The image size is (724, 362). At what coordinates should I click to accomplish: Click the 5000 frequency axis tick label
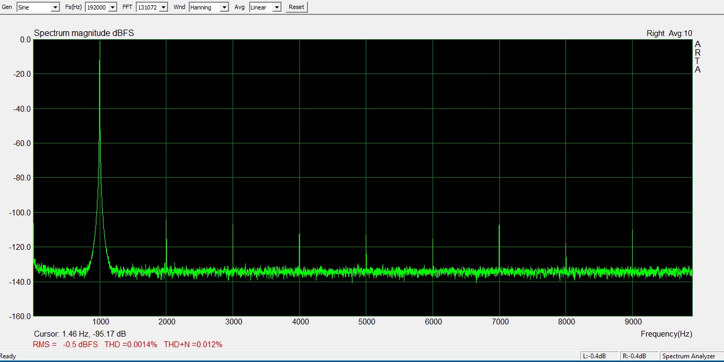coord(366,322)
